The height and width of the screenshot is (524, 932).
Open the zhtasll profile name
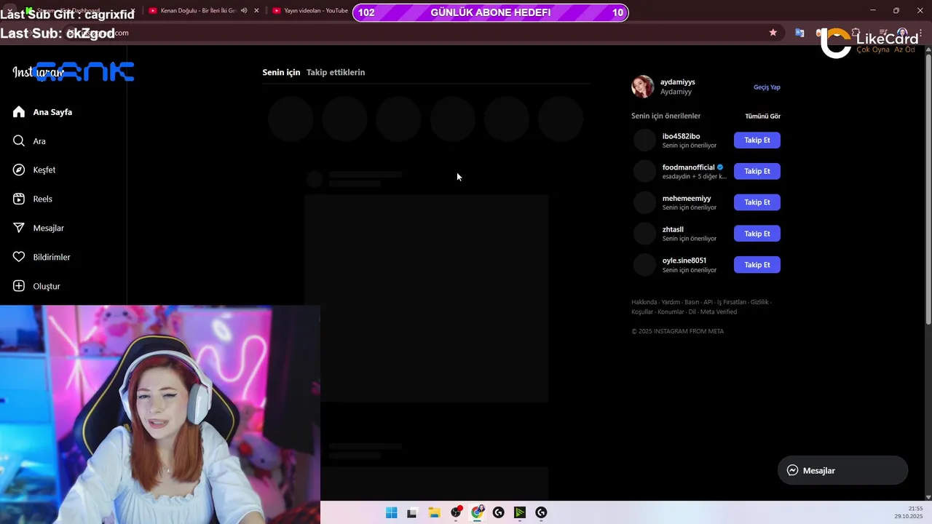(x=673, y=229)
